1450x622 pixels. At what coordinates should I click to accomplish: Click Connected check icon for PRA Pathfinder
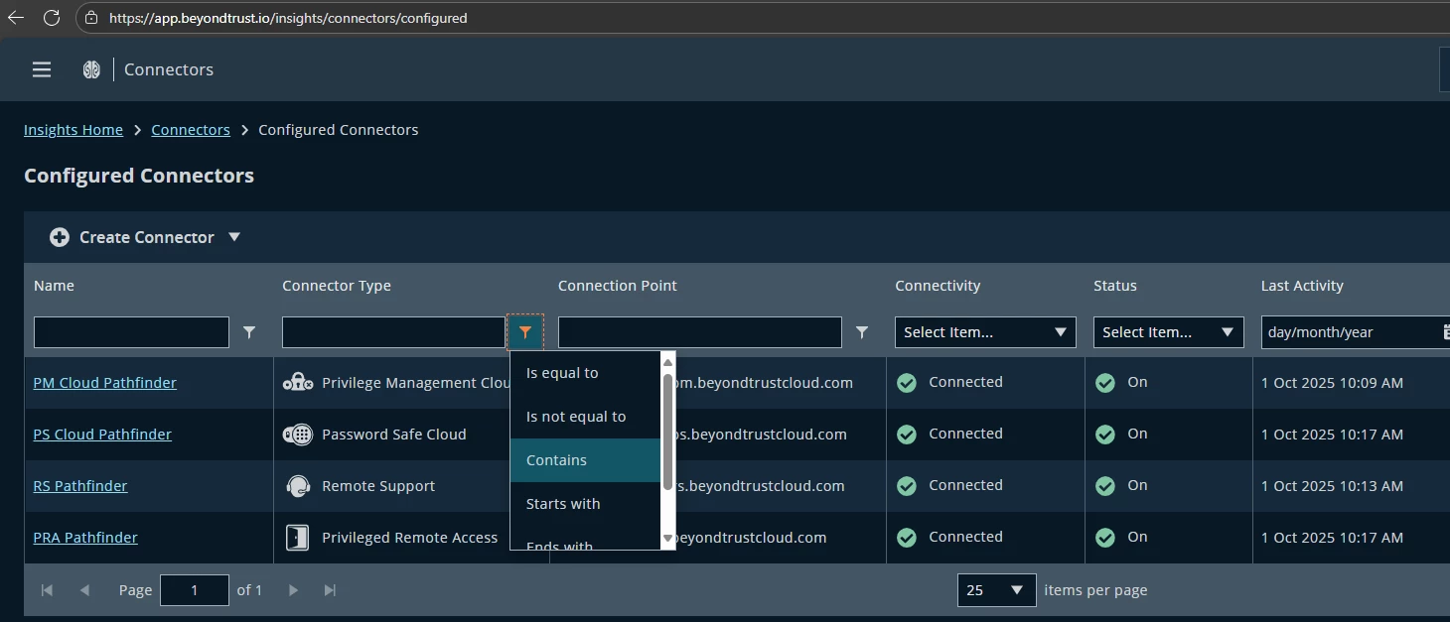[x=907, y=538]
